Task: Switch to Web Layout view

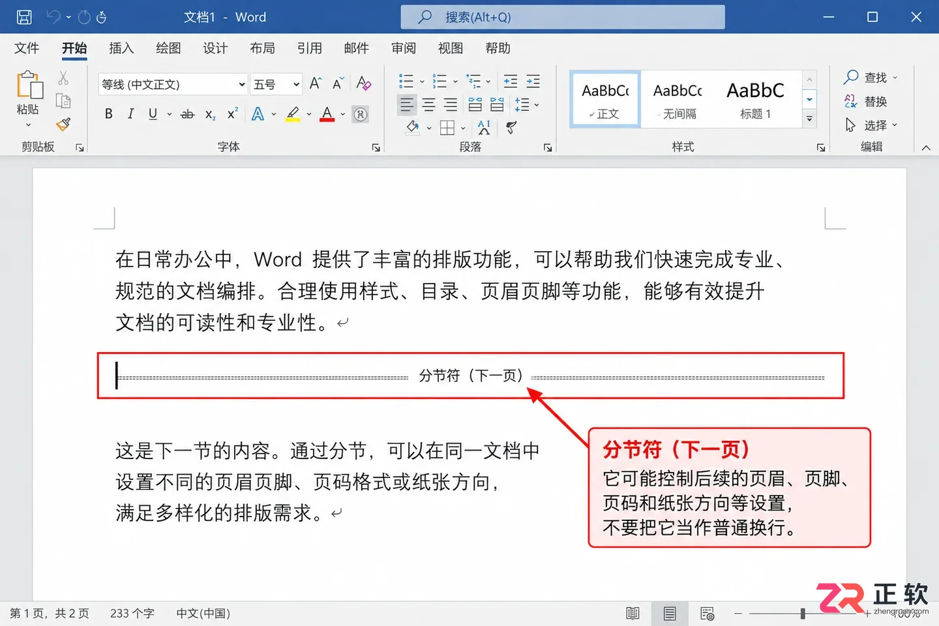Action: pyautogui.click(x=708, y=614)
